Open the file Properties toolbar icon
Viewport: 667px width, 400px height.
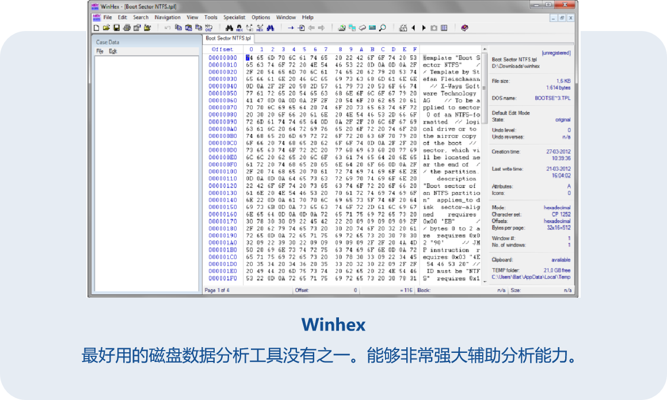point(137,28)
